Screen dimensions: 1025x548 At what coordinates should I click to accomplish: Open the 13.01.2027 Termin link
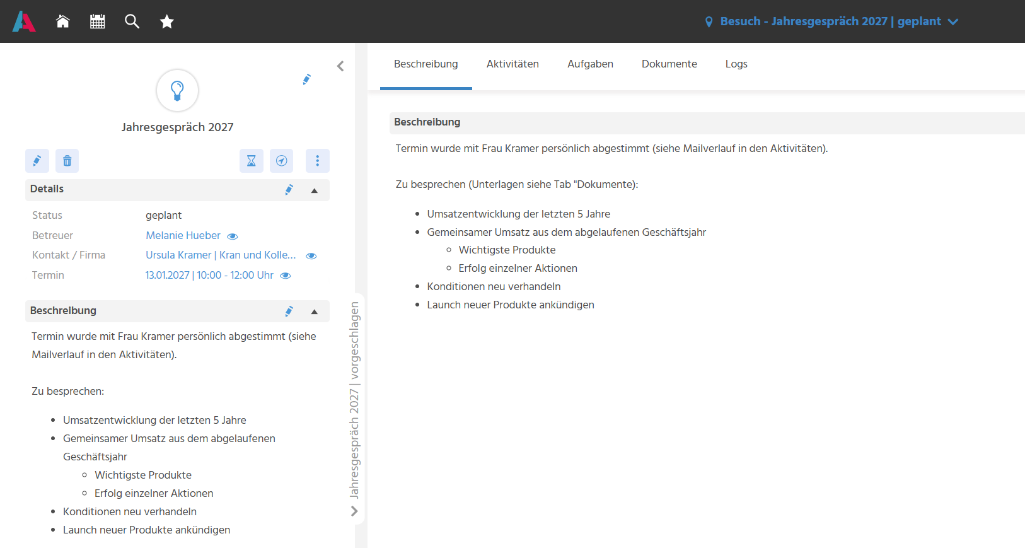[x=209, y=275]
